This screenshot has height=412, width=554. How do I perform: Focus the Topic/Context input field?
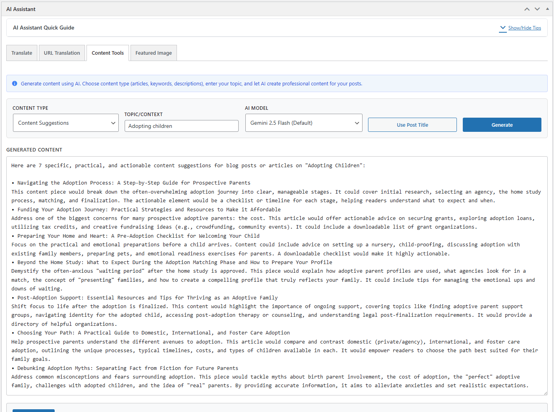pyautogui.click(x=182, y=126)
